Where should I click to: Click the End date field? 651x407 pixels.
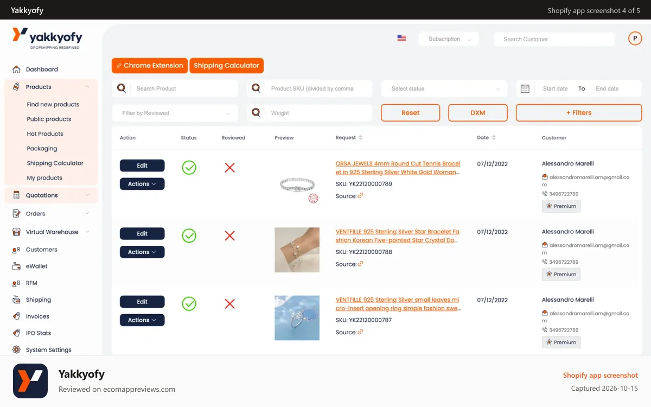[607, 88]
